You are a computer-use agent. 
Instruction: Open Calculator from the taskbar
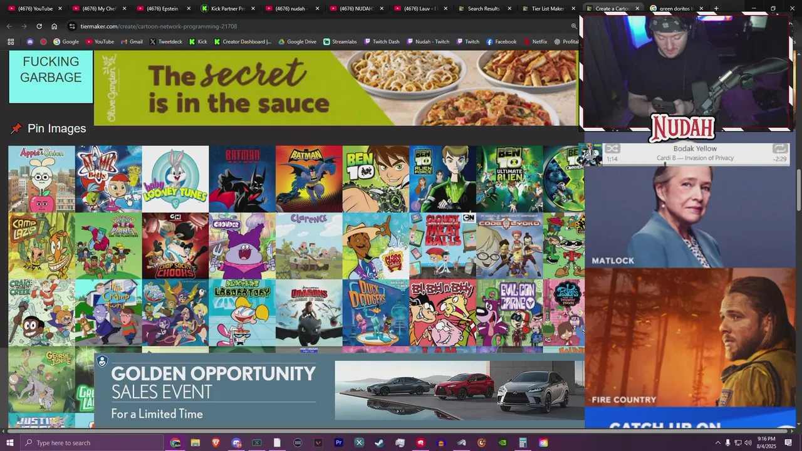point(523,443)
